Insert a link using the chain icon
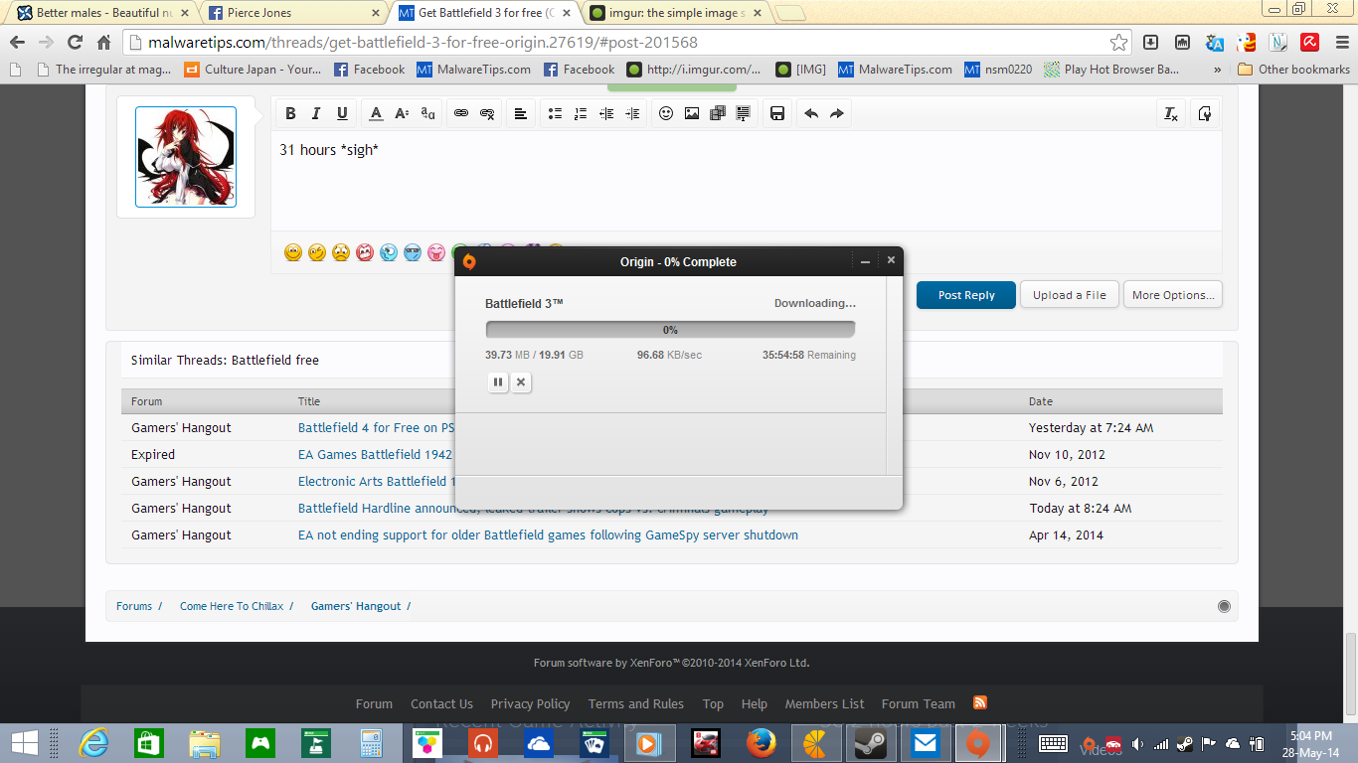The image size is (1358, 763). tap(461, 113)
